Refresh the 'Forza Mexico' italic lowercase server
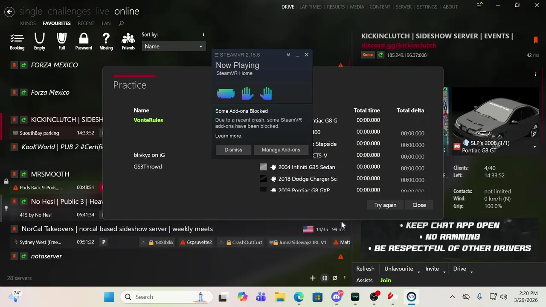Viewport: 546px width, 307px height. point(24,93)
